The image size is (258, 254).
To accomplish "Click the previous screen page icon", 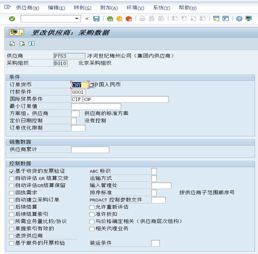I will coord(12,44).
